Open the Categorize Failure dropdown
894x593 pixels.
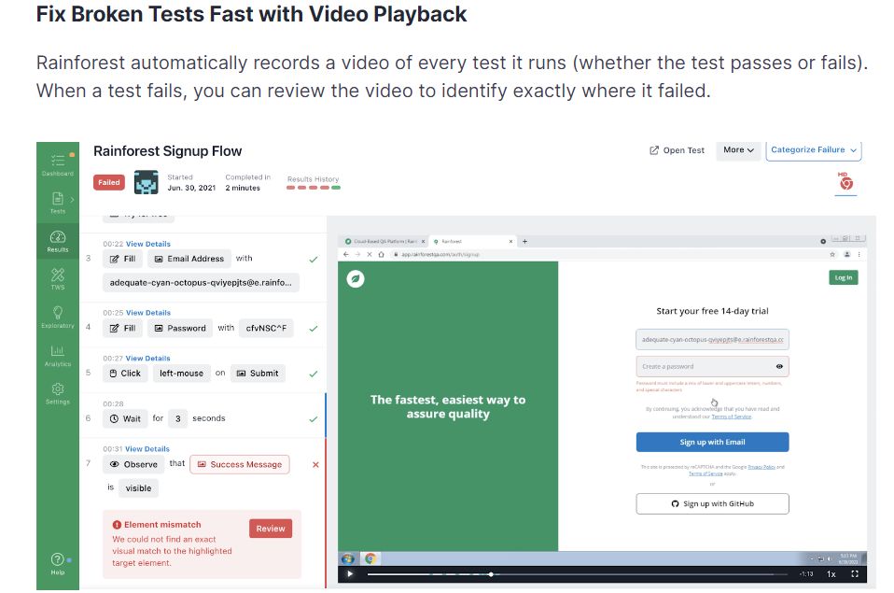(815, 149)
